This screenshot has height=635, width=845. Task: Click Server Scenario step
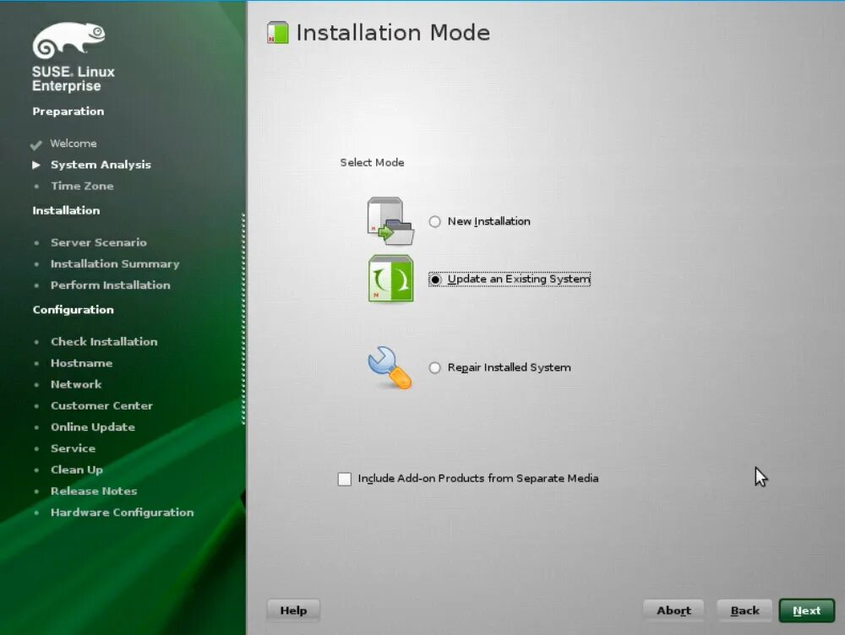[99, 242]
